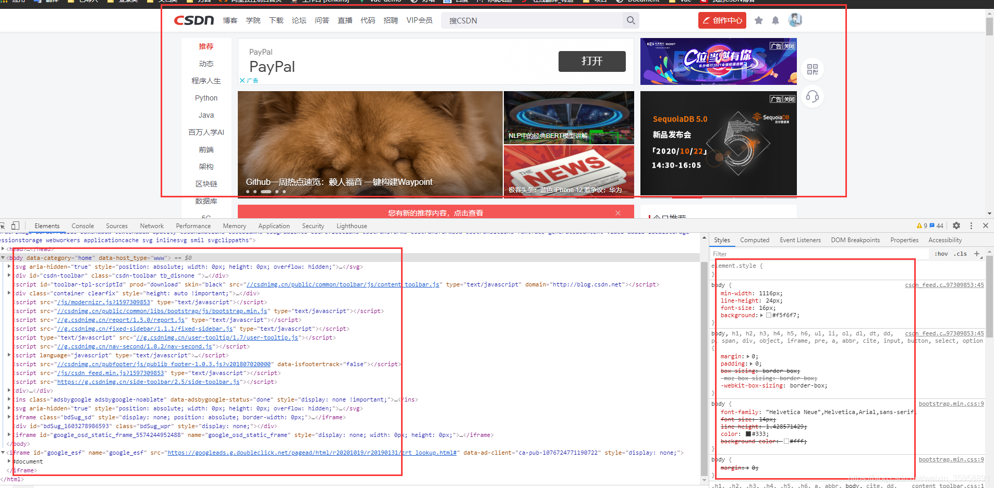Show the QR code sidebar icon
This screenshot has width=994, height=488.
pos(813,69)
